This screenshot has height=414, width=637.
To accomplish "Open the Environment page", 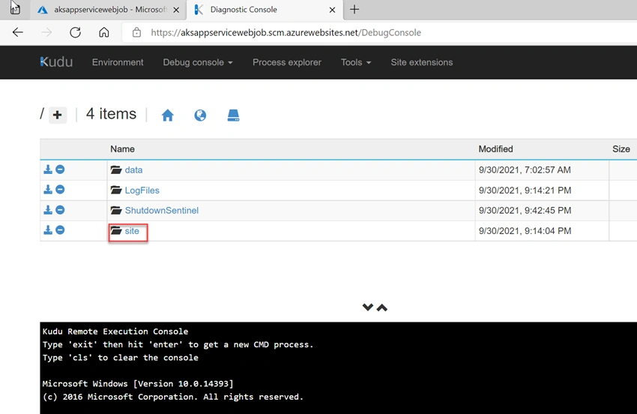I will (x=118, y=62).
